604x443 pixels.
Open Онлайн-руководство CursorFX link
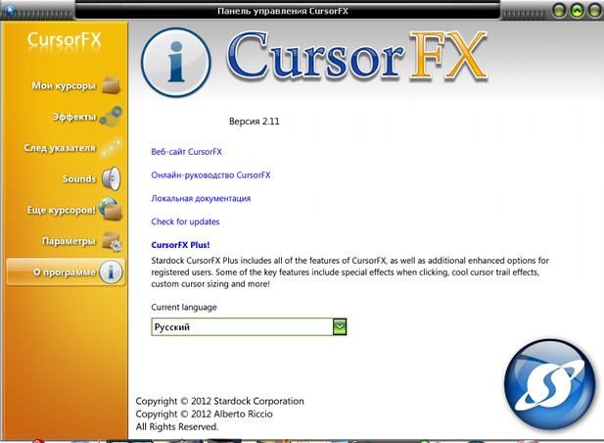[210, 175]
